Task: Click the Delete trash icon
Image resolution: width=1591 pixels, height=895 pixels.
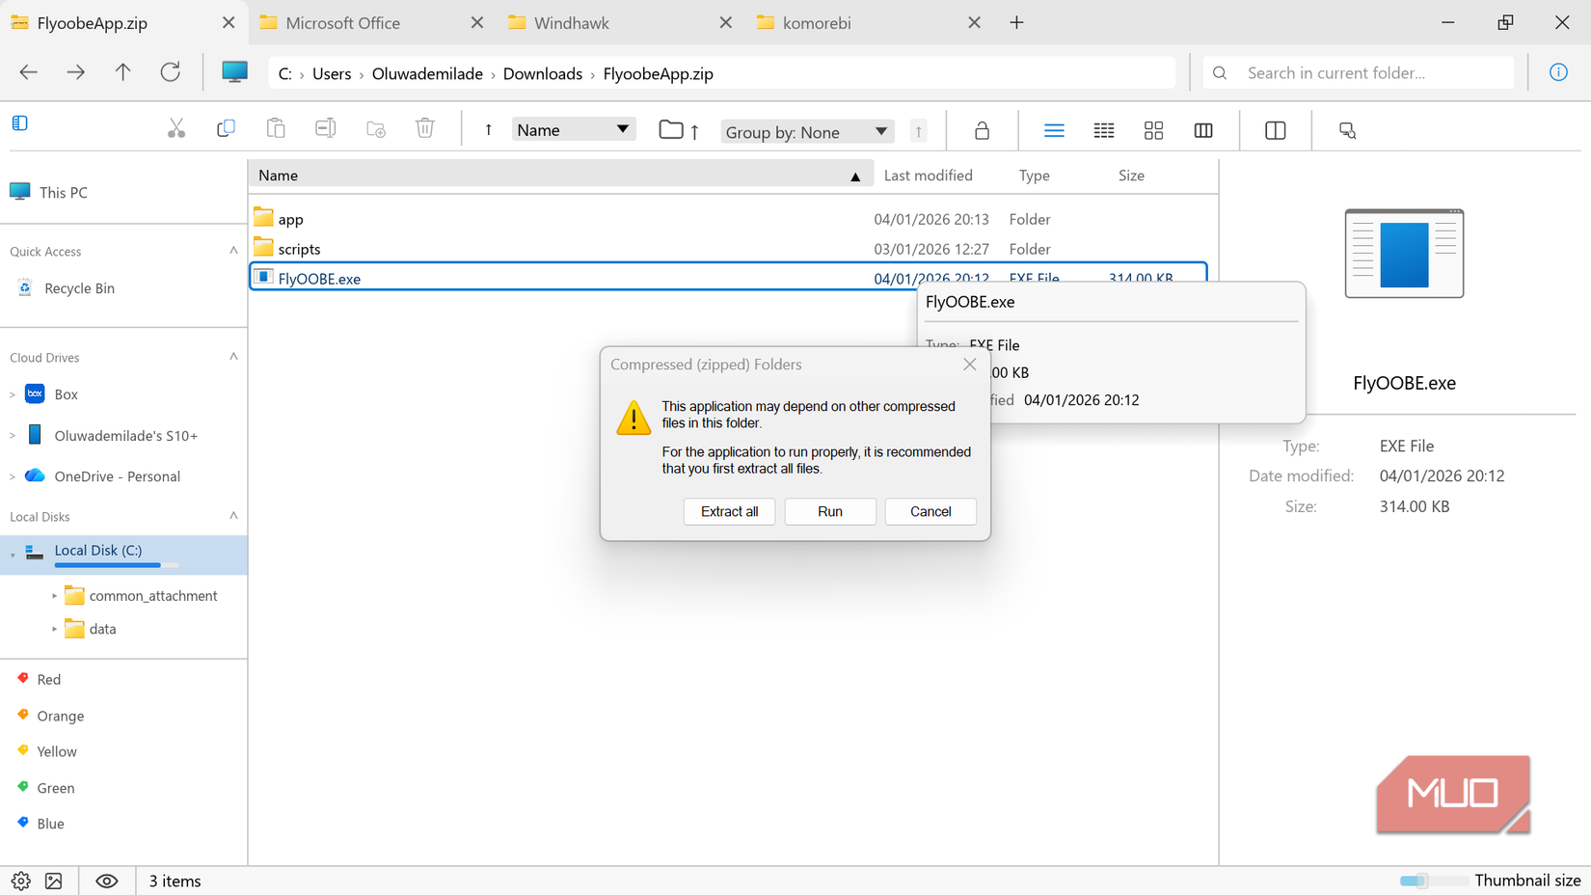Action: [x=425, y=129]
